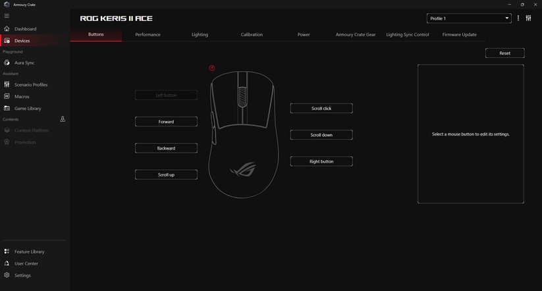Click the Game Library icon
Screen dimensions: 542x291
7,108
